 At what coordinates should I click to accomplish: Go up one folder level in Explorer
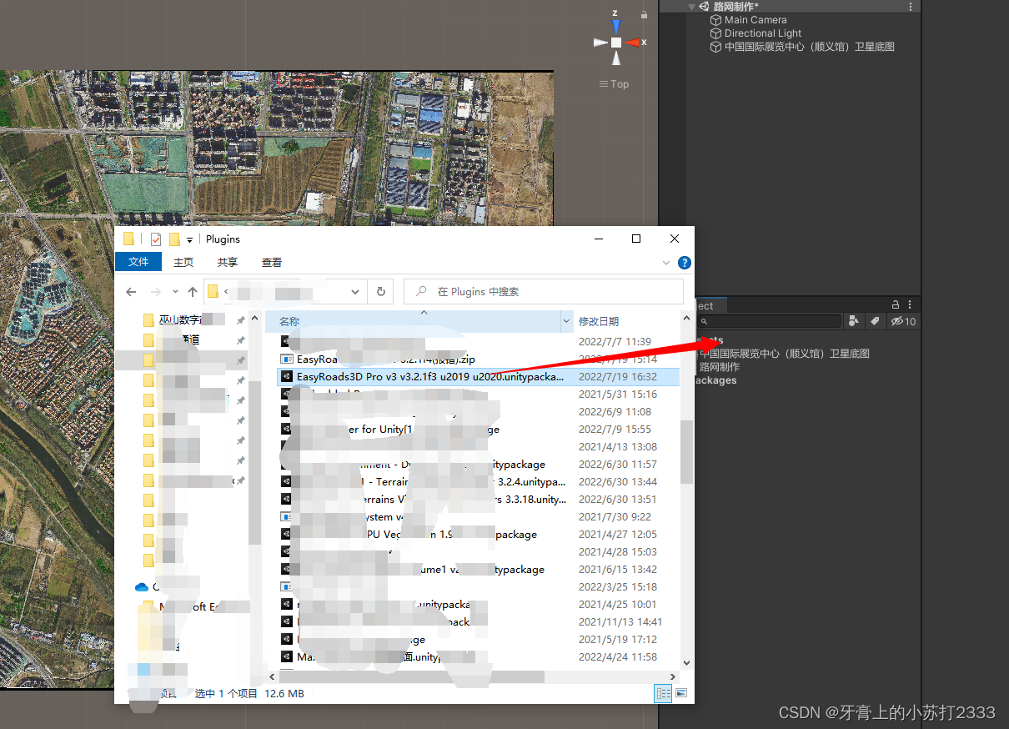(193, 292)
